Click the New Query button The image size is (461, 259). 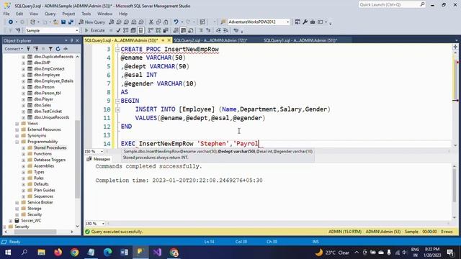click(x=91, y=22)
